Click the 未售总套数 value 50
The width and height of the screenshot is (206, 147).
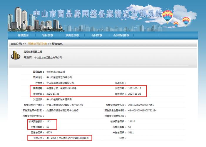pos(130,127)
